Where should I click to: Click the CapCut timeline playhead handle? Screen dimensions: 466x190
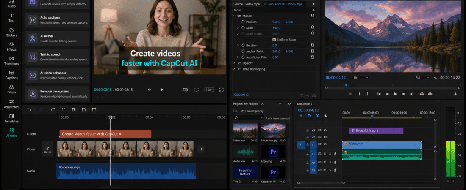coord(110,118)
